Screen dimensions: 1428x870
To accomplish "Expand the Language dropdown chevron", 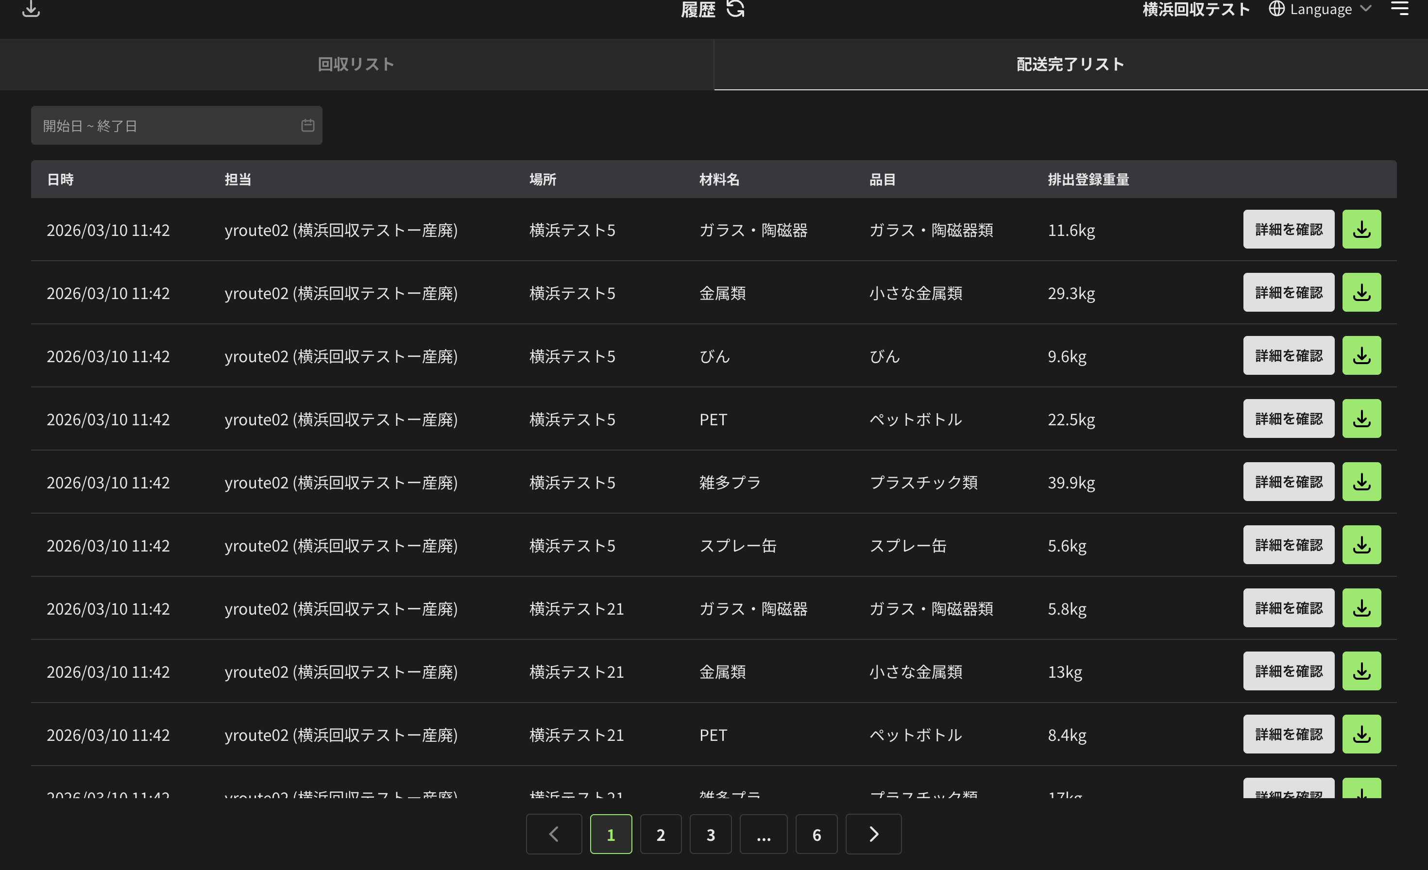I will 1366,9.
